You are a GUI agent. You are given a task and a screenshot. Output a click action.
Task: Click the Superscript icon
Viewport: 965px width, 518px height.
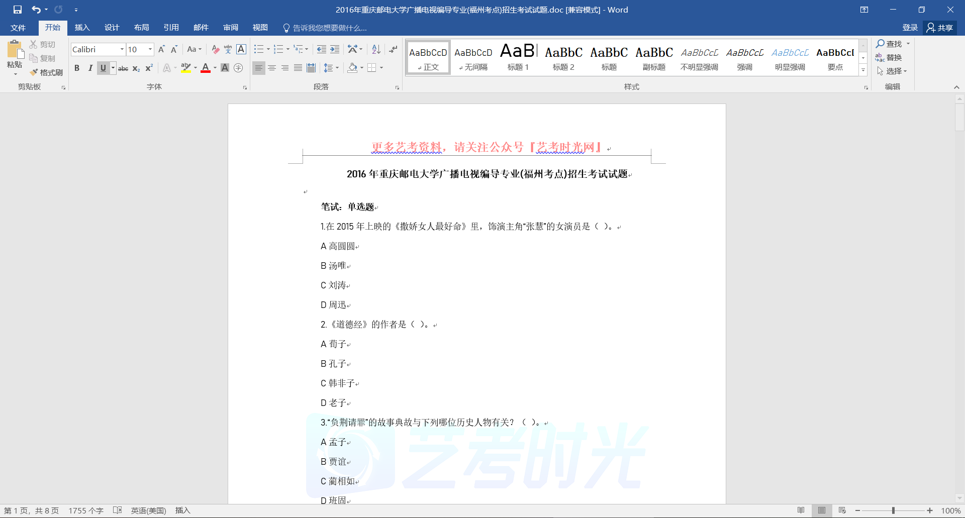(149, 68)
